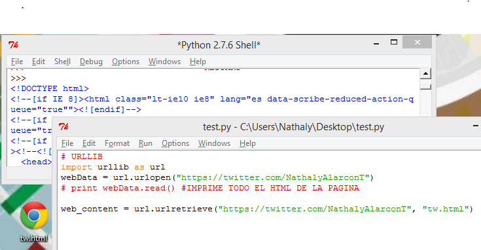Open Format menu in test.py editor
The image size is (481, 250).
click(117, 143)
